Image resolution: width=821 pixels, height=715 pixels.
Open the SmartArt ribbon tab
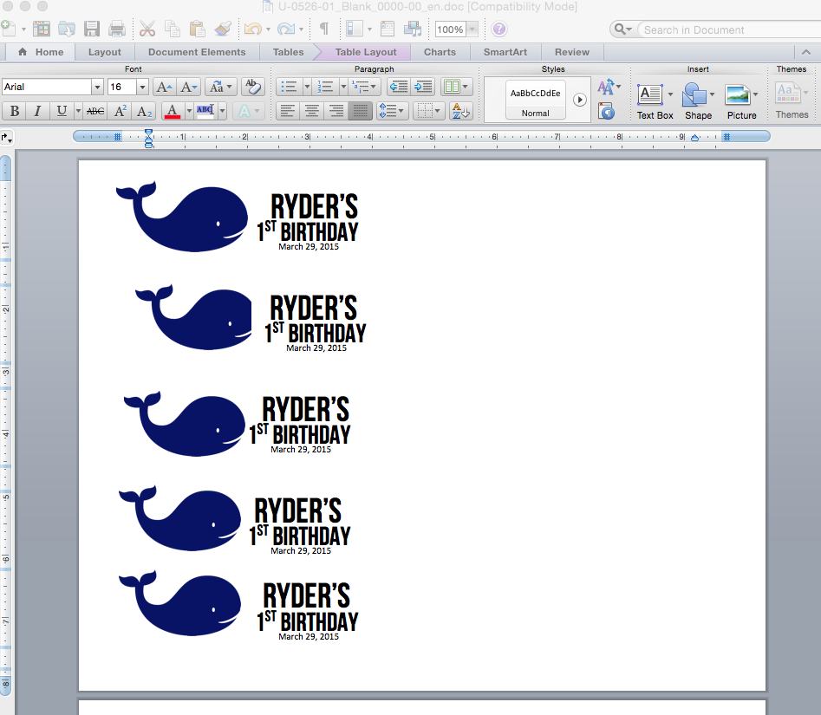click(x=505, y=52)
